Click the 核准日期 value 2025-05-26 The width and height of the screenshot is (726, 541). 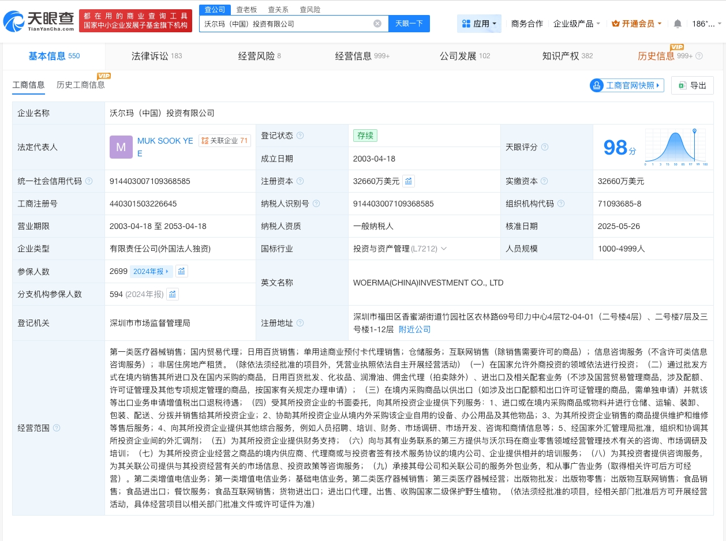pyautogui.click(x=619, y=226)
